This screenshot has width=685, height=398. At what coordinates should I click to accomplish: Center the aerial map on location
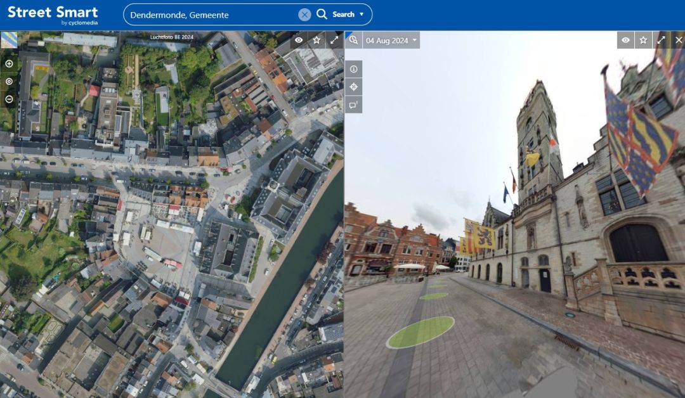(9, 82)
